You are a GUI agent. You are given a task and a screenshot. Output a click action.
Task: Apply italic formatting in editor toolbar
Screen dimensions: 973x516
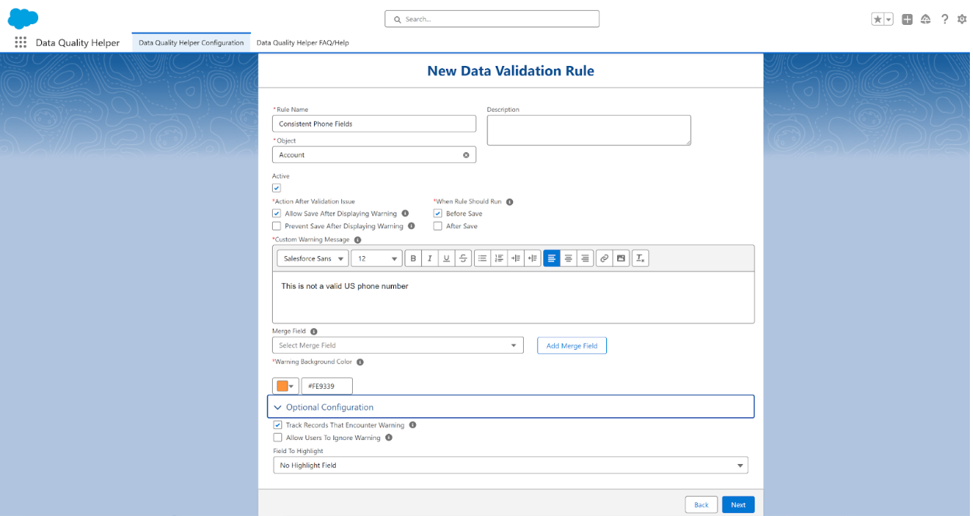click(x=429, y=258)
